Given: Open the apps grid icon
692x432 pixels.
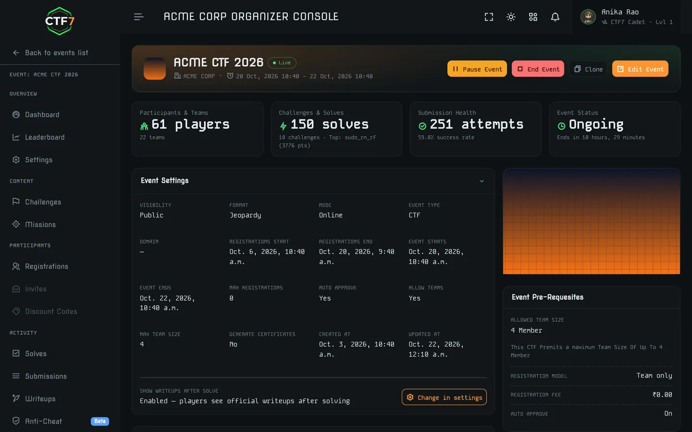Looking at the screenshot, I should (x=533, y=17).
